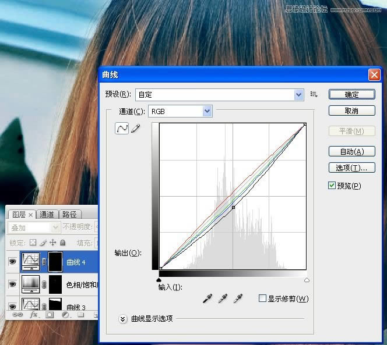The height and width of the screenshot is (345, 387).
Task: Enable the 显示修剪 show clipping checkbox
Action: pyautogui.click(x=262, y=298)
